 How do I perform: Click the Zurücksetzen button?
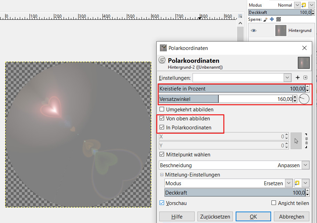pyautogui.click(x=215, y=216)
